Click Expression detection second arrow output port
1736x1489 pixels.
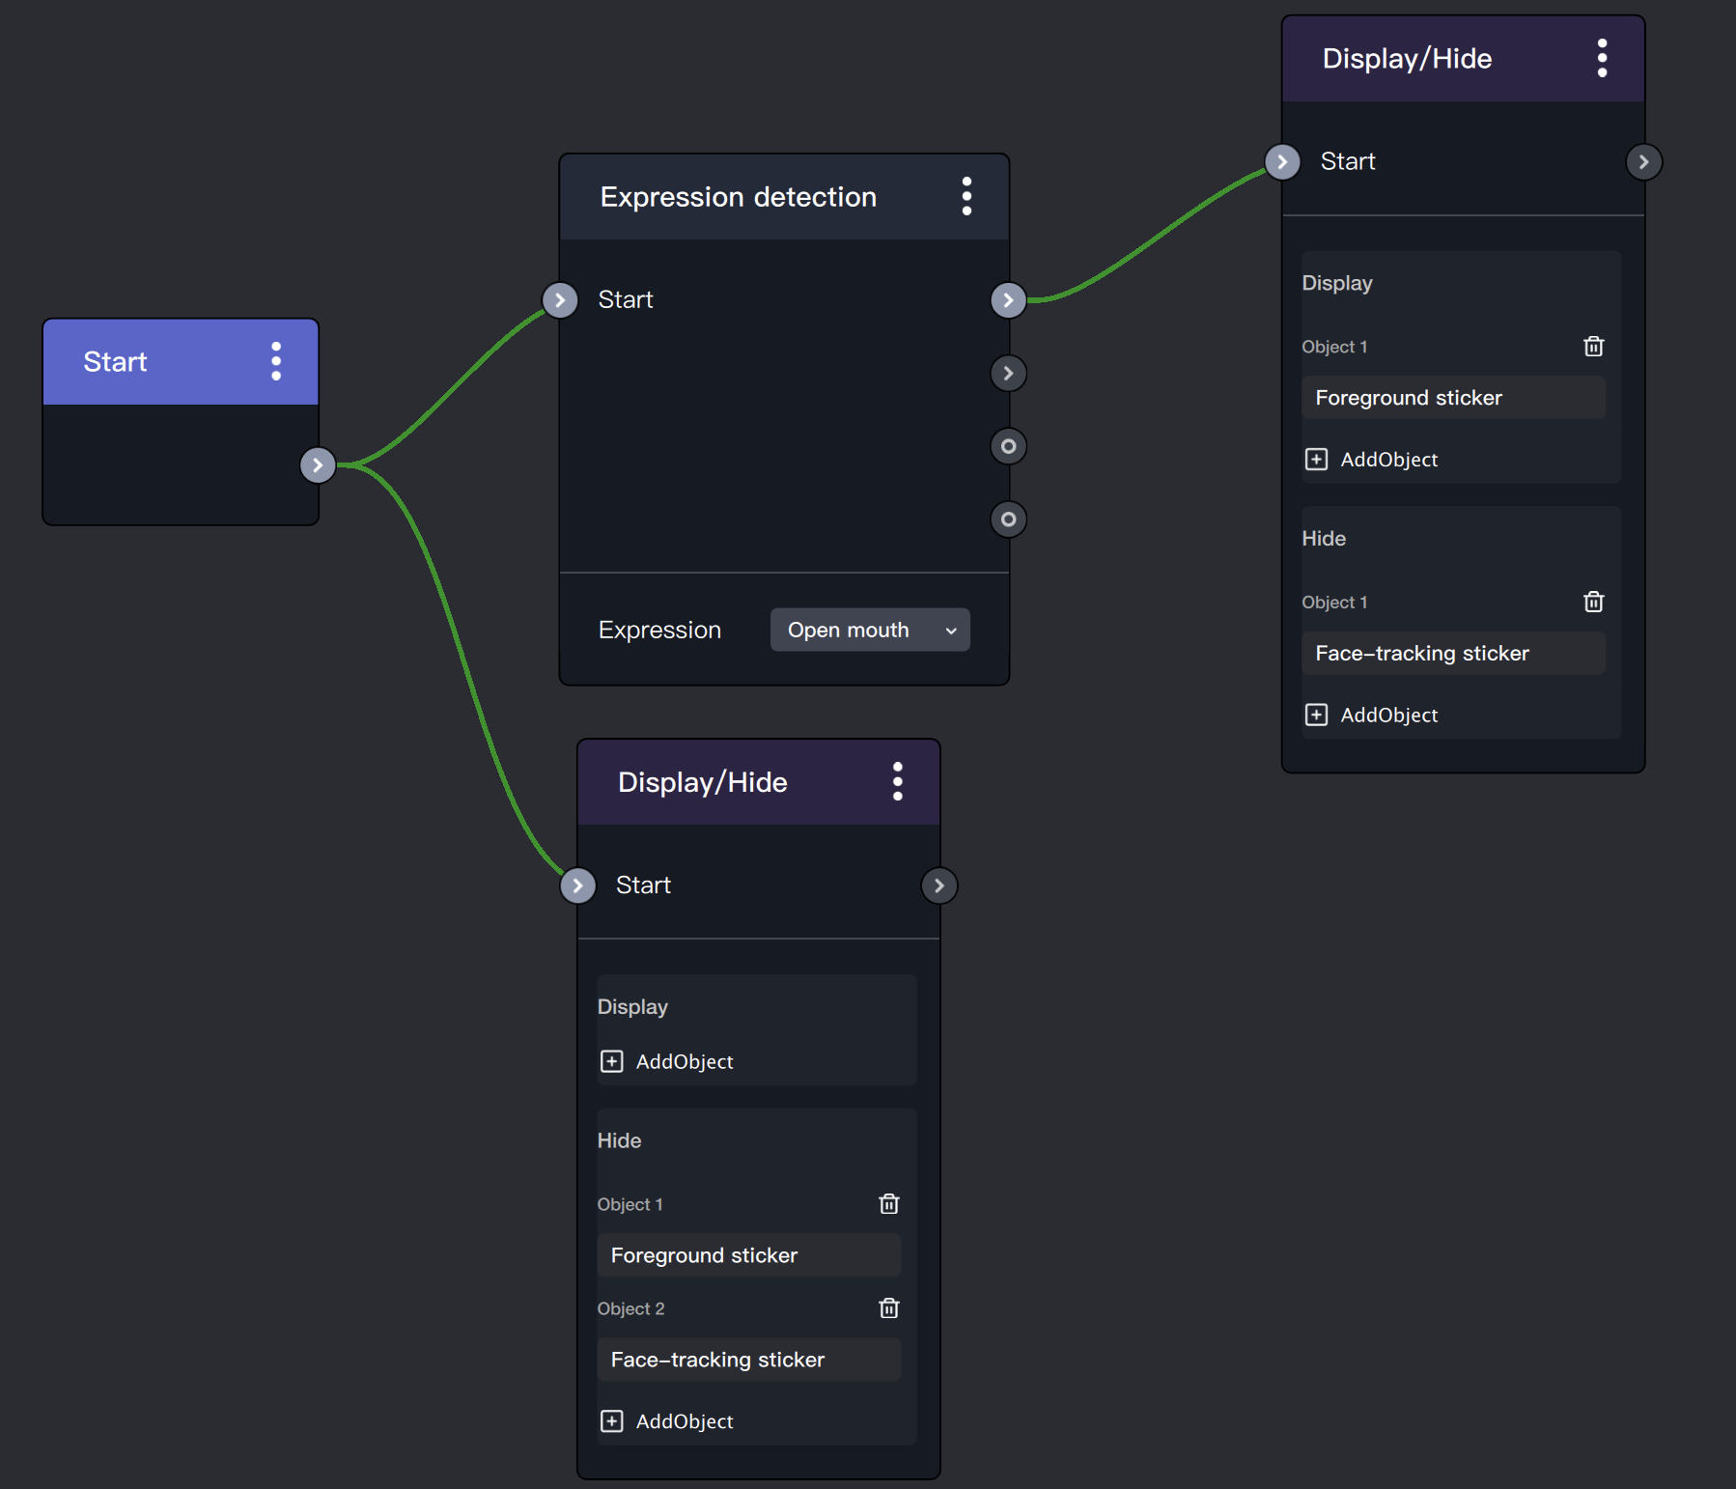coord(1008,373)
